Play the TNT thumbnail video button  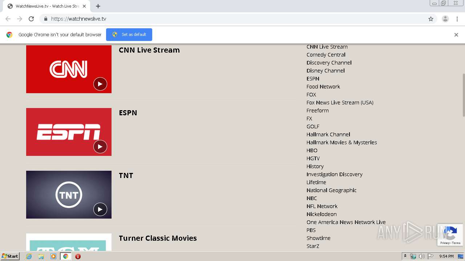coord(100,209)
